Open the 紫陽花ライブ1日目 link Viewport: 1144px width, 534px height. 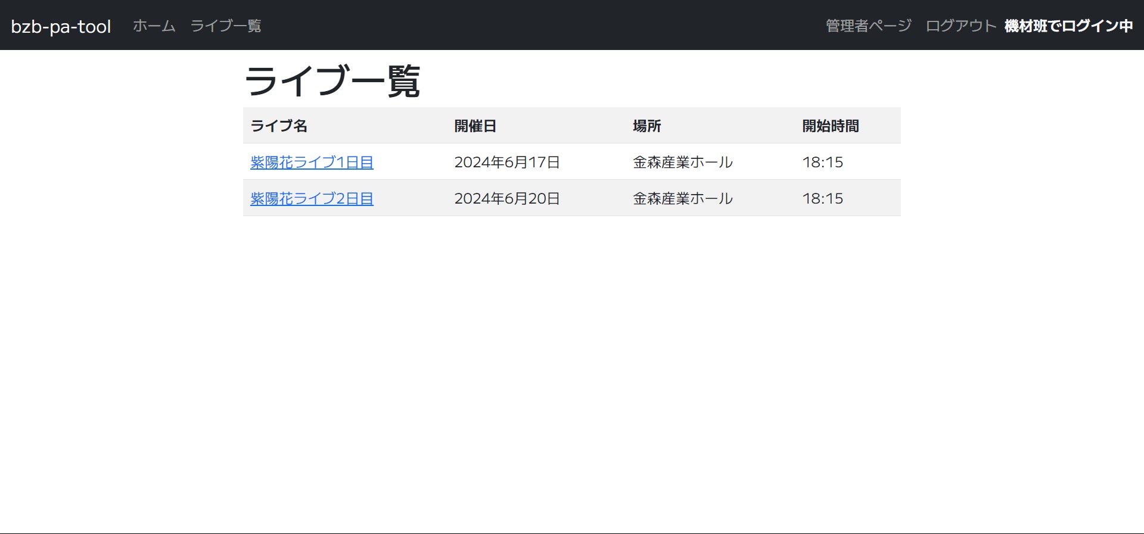click(x=312, y=162)
